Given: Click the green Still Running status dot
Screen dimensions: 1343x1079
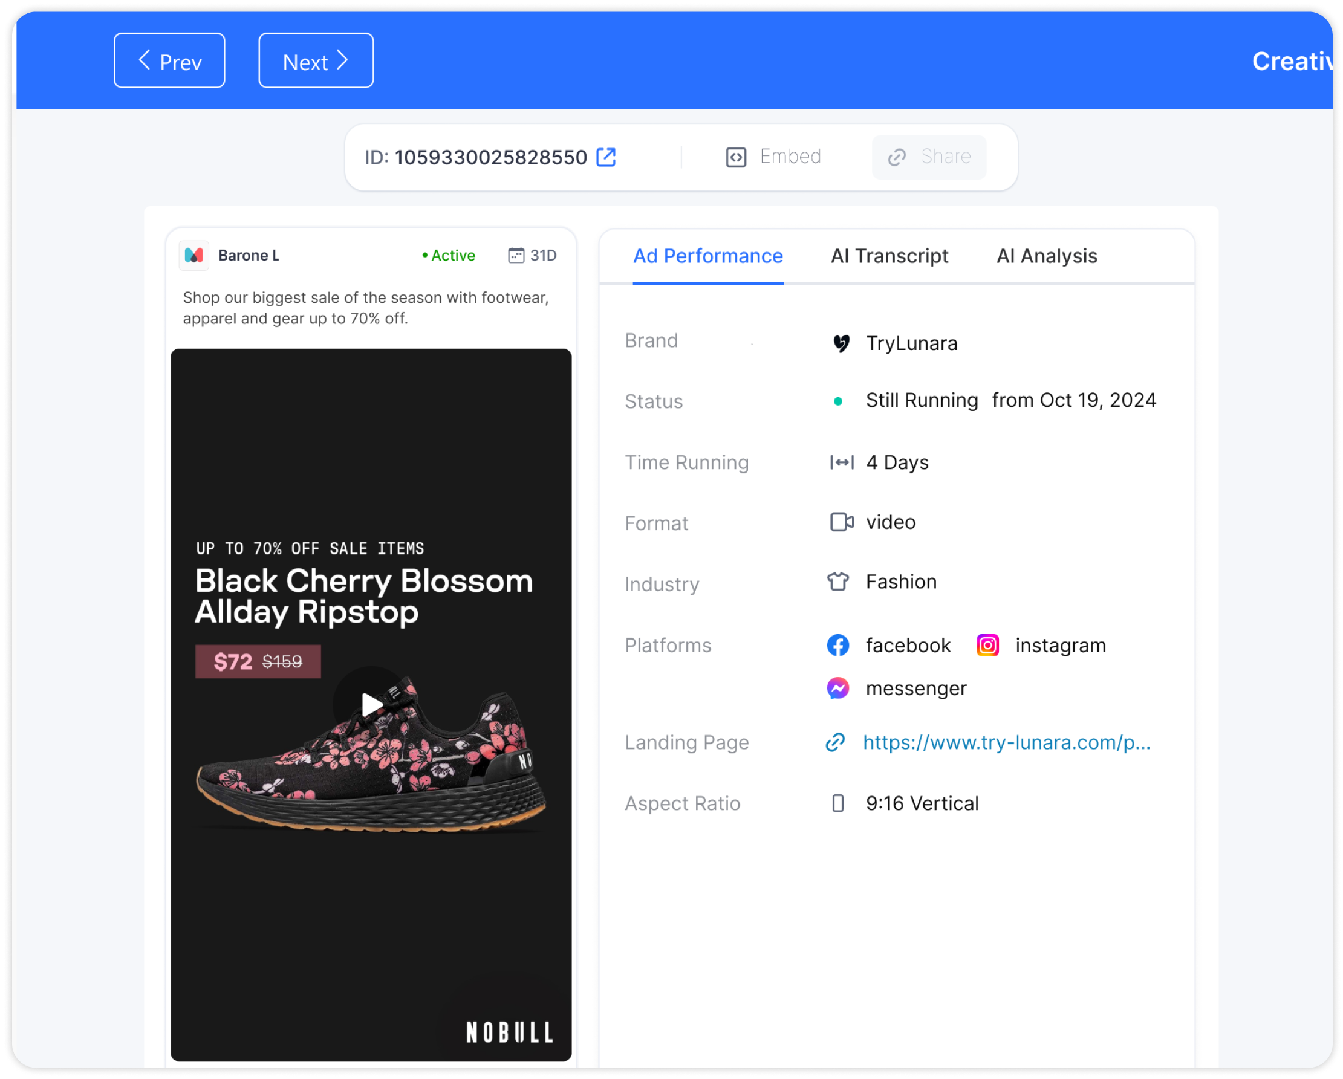Looking at the screenshot, I should [x=838, y=401].
